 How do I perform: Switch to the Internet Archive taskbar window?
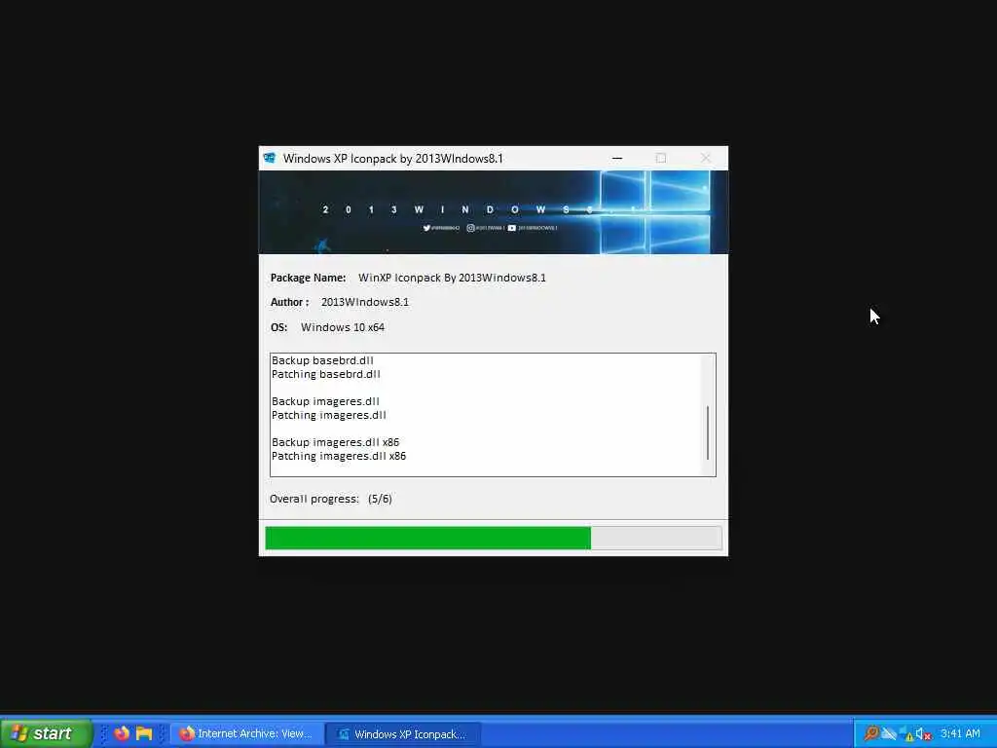246,733
